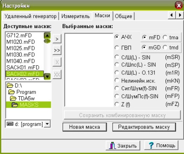Switch to the Измеритель tab
Viewport: 184px width, 154px height.
coord(76,16)
